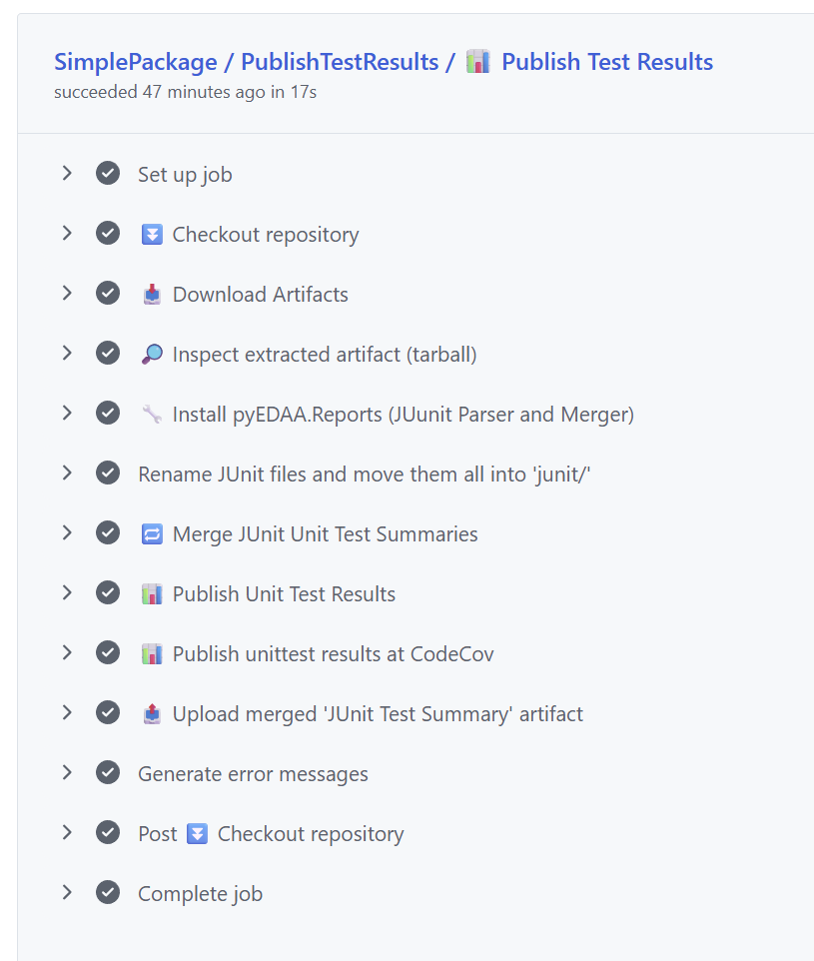Image resolution: width=814 pixels, height=961 pixels.
Task: Click the bar chart icon in the header
Action: (478, 62)
